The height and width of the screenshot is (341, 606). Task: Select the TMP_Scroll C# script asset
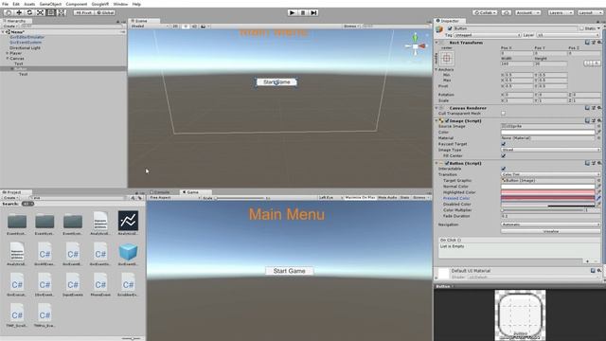17,315
